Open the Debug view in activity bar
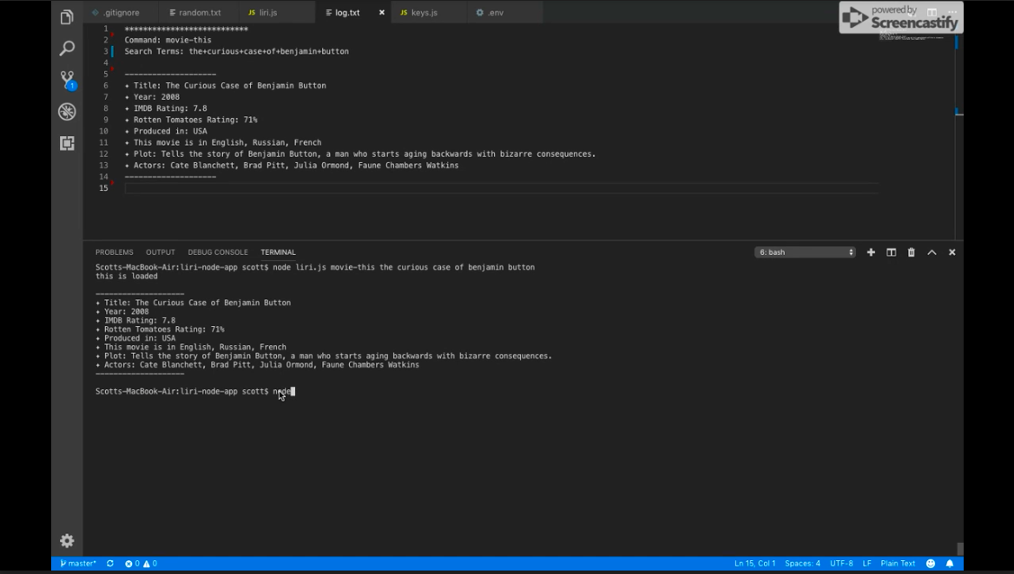 tap(67, 112)
